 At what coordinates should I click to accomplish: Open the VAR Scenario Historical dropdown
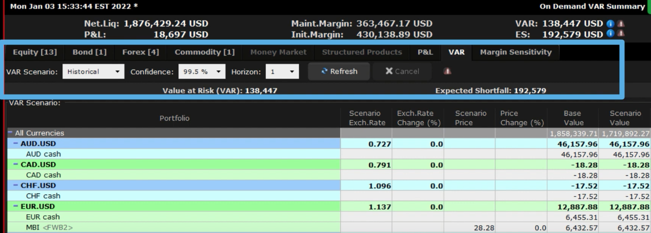[93, 71]
